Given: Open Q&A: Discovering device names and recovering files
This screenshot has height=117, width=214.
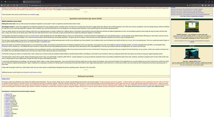Looking at the screenshot, I should 190,15.
